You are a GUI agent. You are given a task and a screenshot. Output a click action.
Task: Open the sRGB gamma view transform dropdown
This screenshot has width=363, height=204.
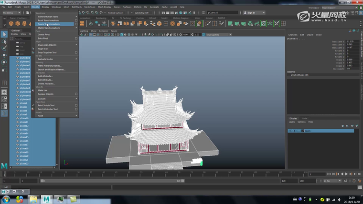tap(218, 35)
